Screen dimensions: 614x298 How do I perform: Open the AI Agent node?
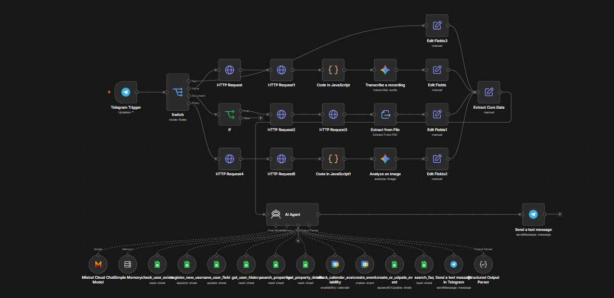point(292,214)
